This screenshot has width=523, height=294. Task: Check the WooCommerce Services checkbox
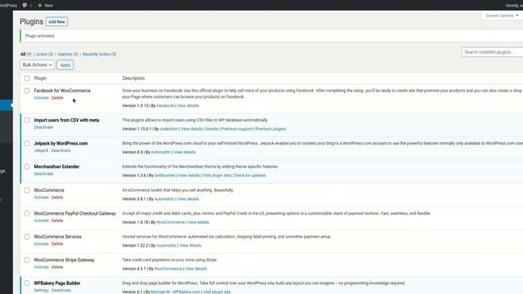click(27, 237)
